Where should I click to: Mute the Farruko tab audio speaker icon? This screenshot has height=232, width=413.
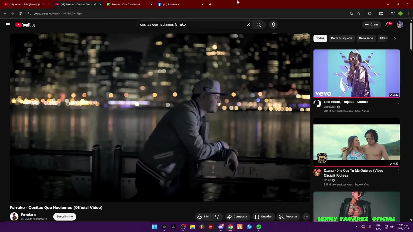[95, 5]
